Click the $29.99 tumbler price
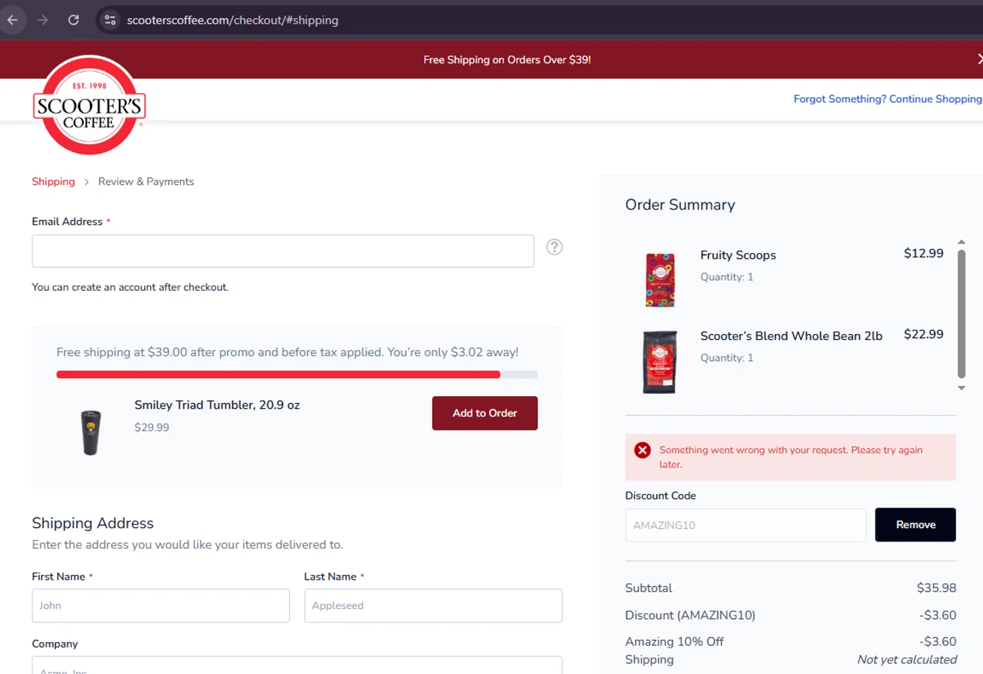The height and width of the screenshot is (674, 983). point(152,428)
